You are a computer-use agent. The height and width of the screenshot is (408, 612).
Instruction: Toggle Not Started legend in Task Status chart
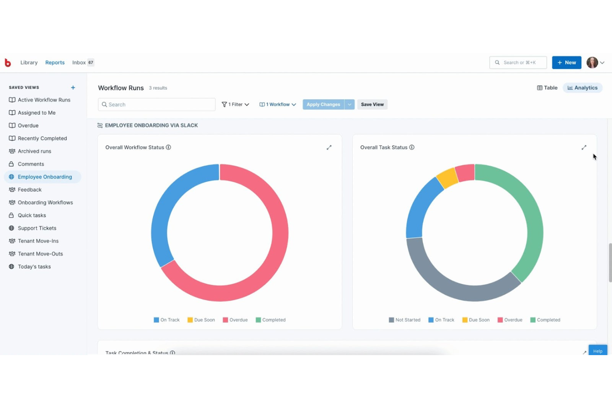coord(404,320)
